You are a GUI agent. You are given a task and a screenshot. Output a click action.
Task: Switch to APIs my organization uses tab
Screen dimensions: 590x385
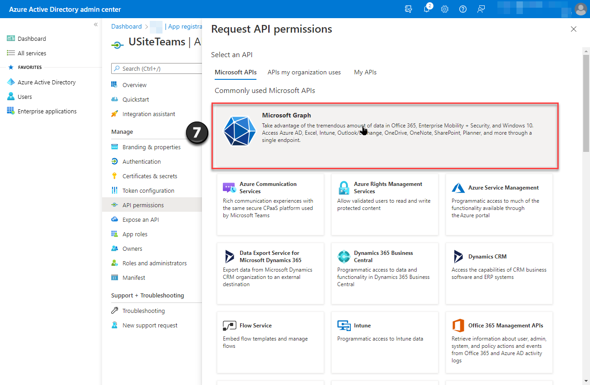tap(304, 72)
